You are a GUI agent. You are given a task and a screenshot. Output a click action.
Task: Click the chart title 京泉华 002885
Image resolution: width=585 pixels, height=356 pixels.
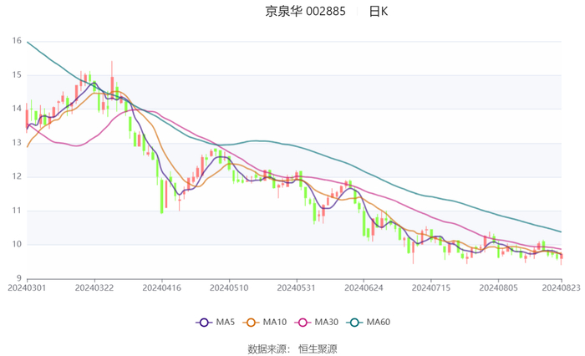[305, 11]
